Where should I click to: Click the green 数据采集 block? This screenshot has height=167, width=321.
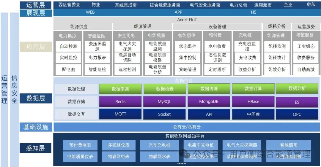pyautogui.click(x=120, y=89)
